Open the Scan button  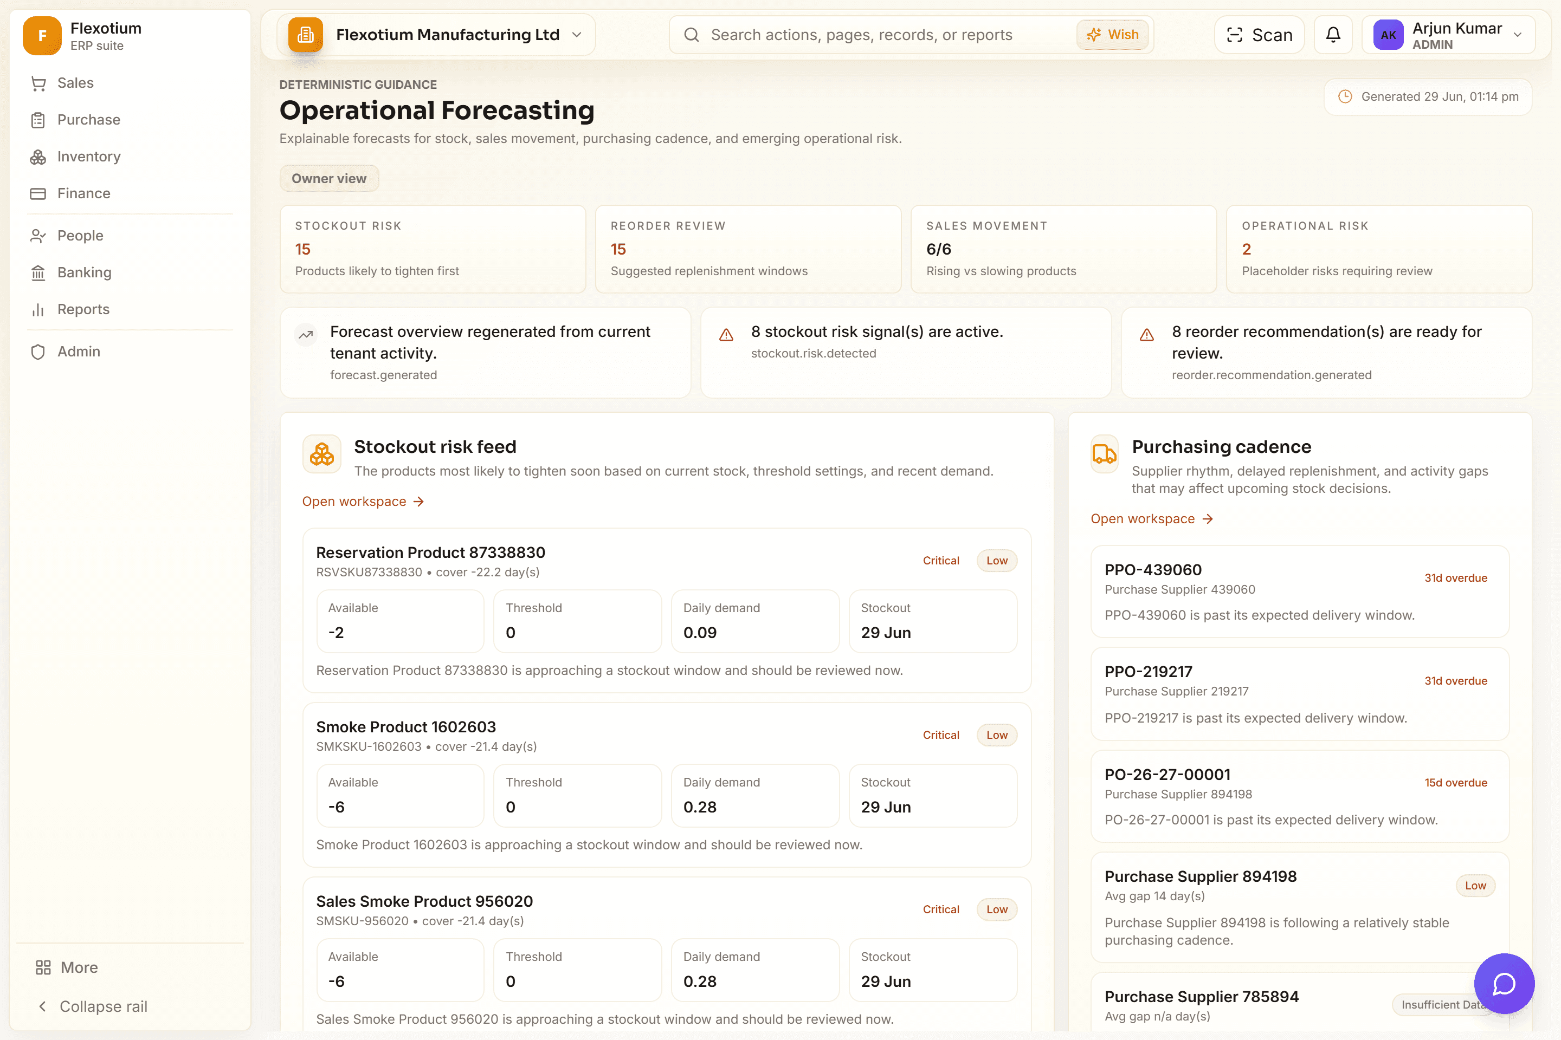(x=1259, y=35)
